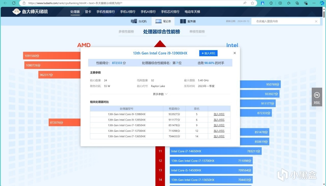Open the Favorites list icon
This screenshot has height=186, width=326.
(289, 3)
